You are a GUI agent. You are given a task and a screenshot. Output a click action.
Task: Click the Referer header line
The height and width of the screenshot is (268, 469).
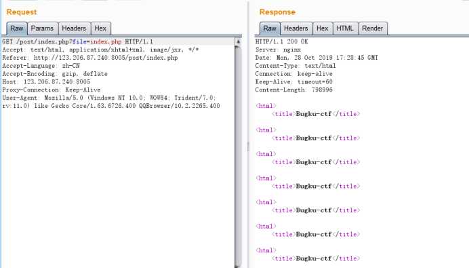pyautogui.click(x=90, y=58)
